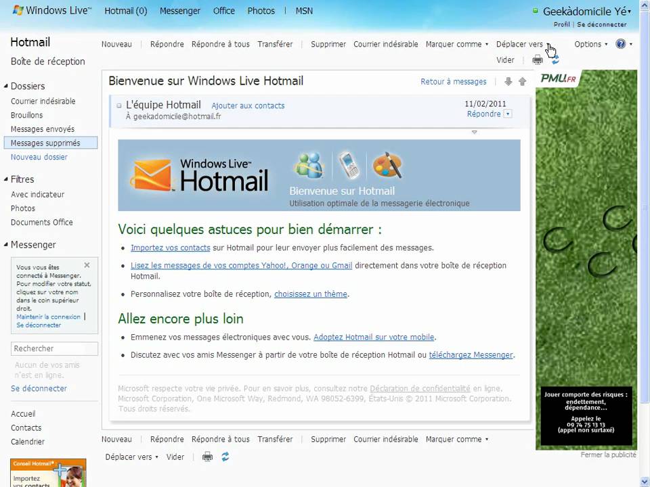
Task: Open Contacts in the sidebar
Action: click(26, 427)
